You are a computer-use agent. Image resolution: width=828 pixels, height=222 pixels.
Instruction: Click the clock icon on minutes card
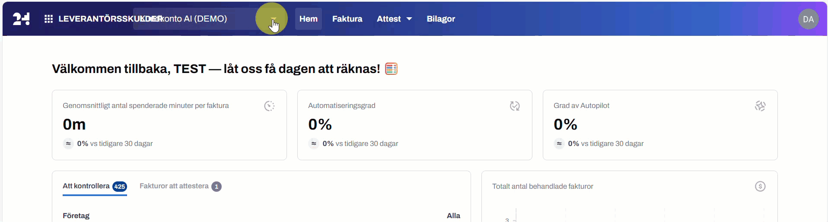(269, 106)
